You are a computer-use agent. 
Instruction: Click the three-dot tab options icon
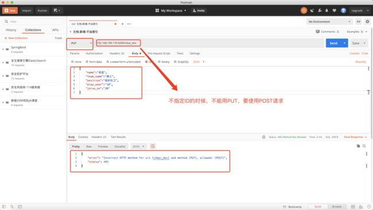(129, 24)
